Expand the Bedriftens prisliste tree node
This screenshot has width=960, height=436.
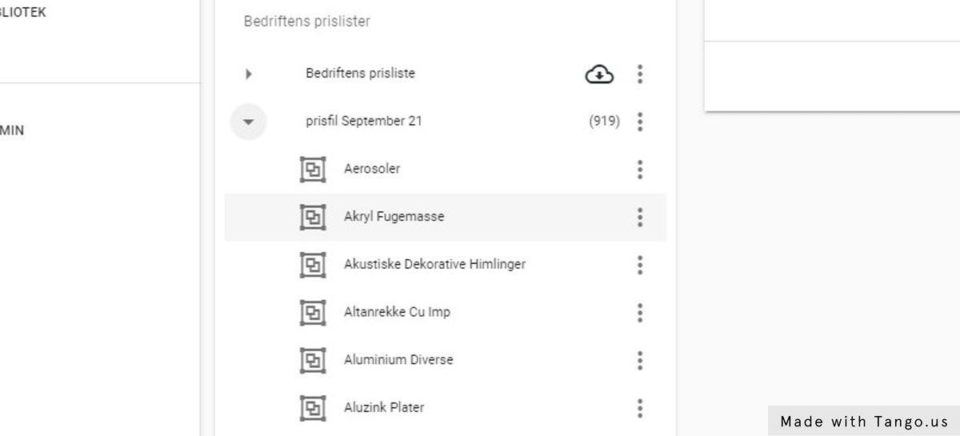[249, 74]
